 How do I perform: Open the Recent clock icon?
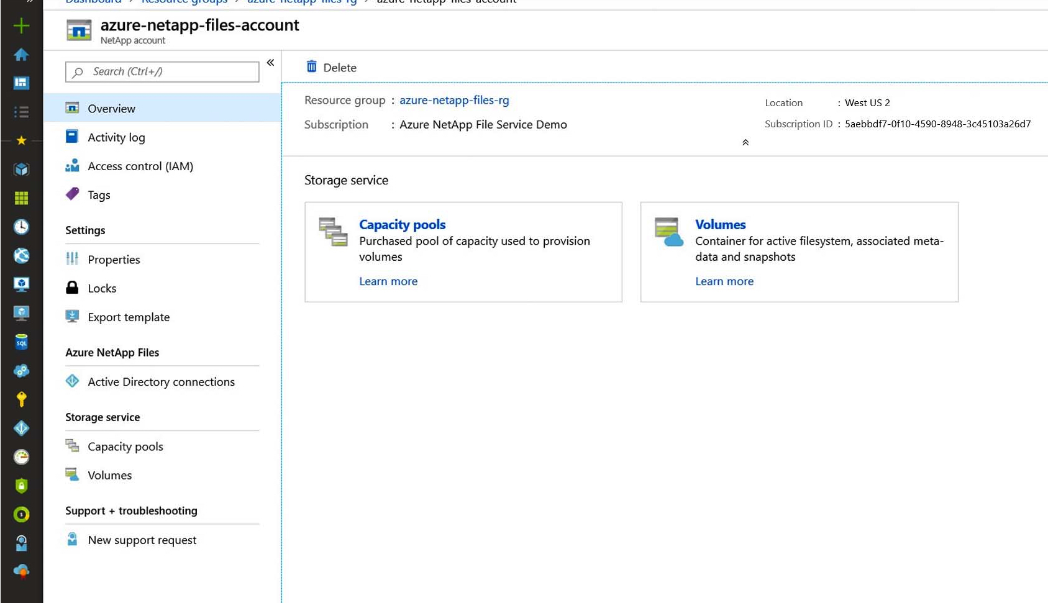21,227
